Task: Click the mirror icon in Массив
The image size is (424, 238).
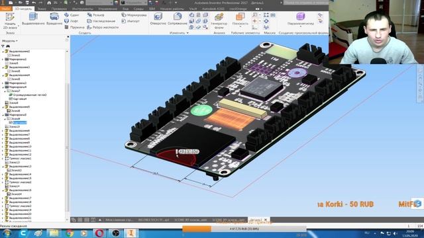Action: pos(266,27)
